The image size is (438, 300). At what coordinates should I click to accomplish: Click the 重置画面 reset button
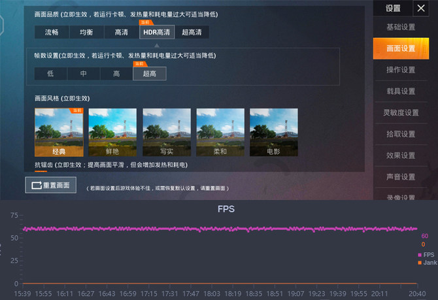coord(51,186)
